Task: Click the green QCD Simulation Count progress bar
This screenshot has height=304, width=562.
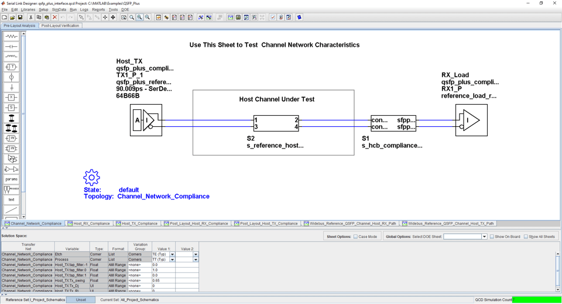Action: tap(537, 300)
